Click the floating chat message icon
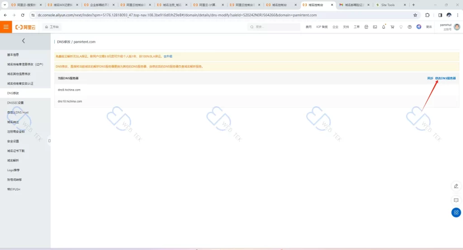This screenshot has height=250, width=463. [x=456, y=200]
